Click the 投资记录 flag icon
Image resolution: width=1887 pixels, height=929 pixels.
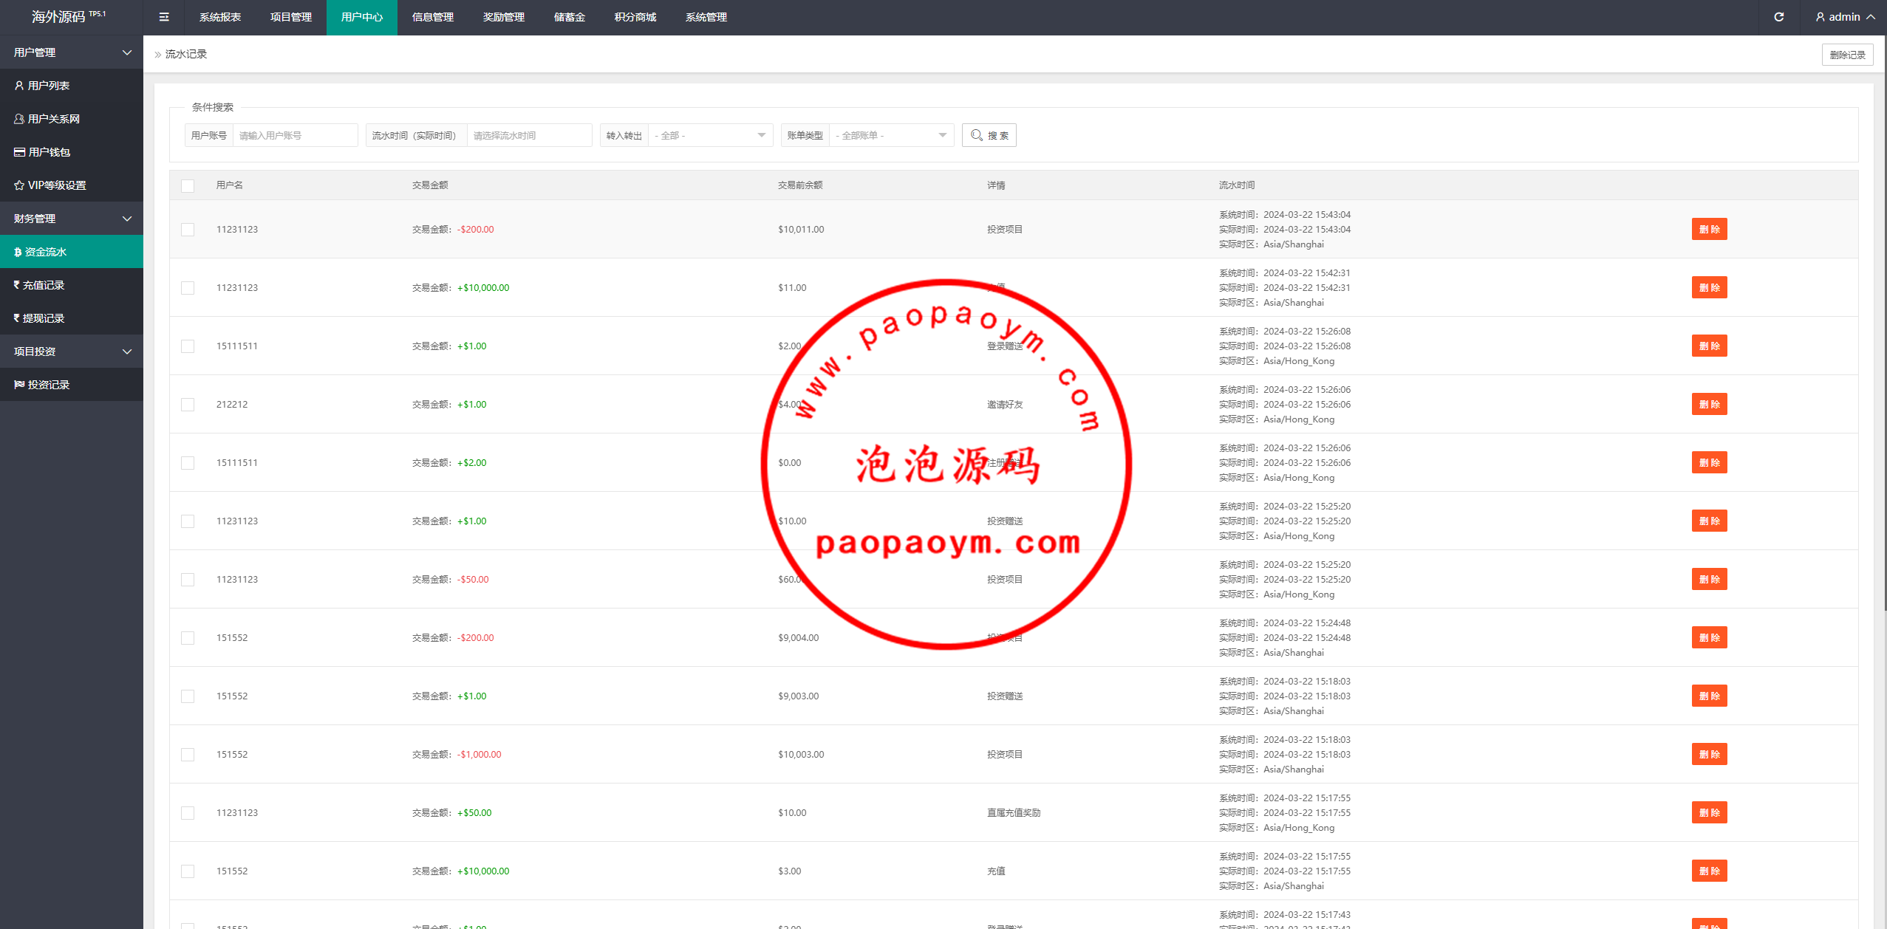click(19, 385)
